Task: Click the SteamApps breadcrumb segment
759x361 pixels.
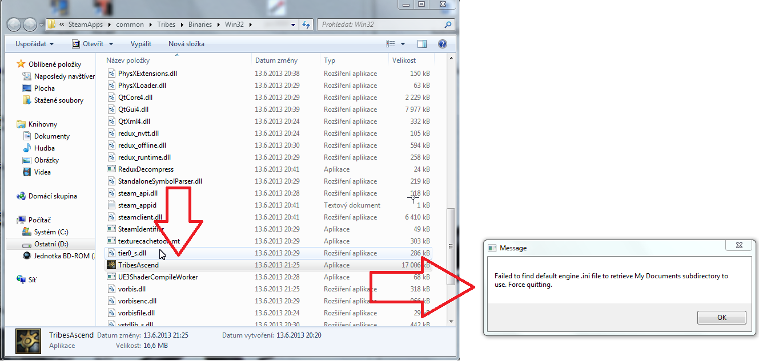Action: point(87,25)
